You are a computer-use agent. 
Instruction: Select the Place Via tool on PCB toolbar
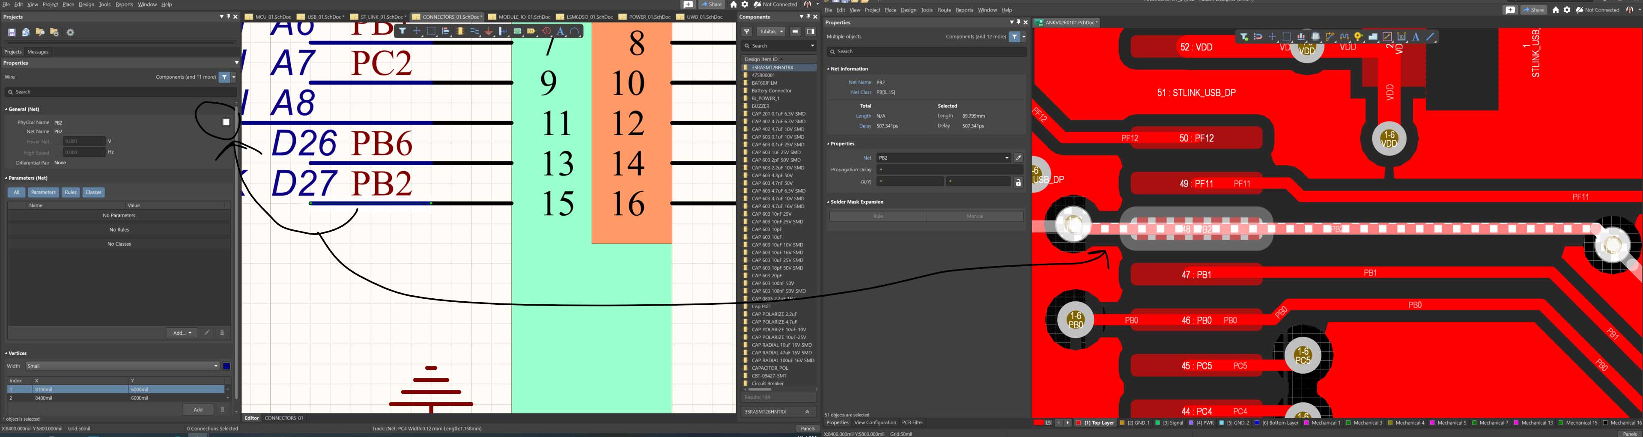tap(1359, 37)
